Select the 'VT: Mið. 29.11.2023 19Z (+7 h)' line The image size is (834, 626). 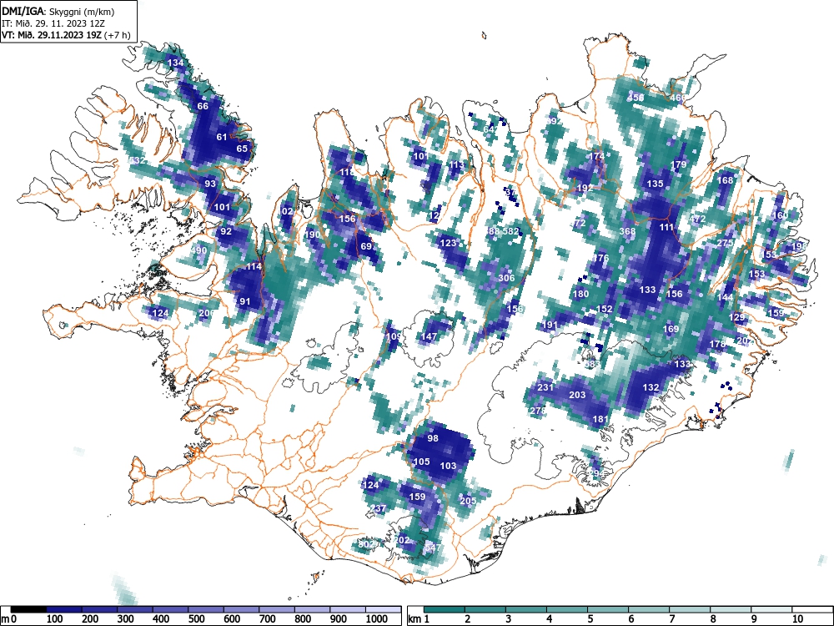point(66,35)
